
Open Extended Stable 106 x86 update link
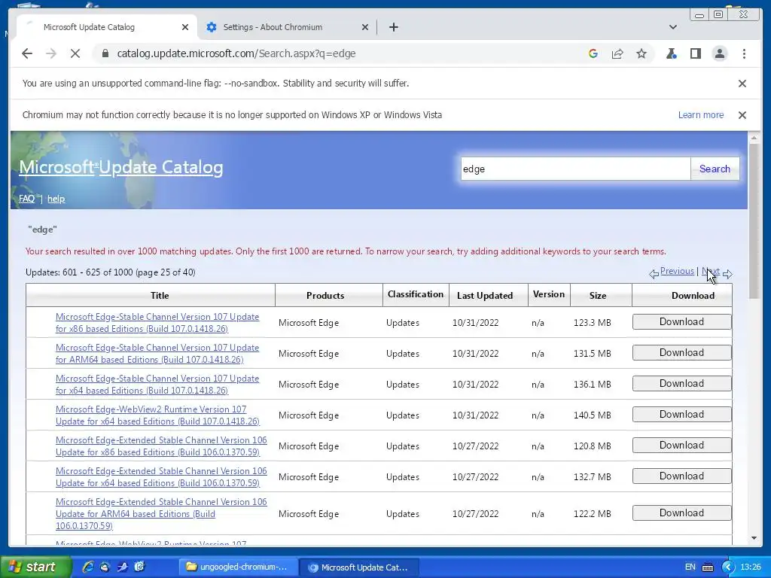[x=161, y=446]
